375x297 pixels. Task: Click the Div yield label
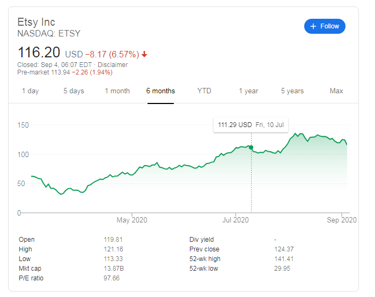(202, 240)
